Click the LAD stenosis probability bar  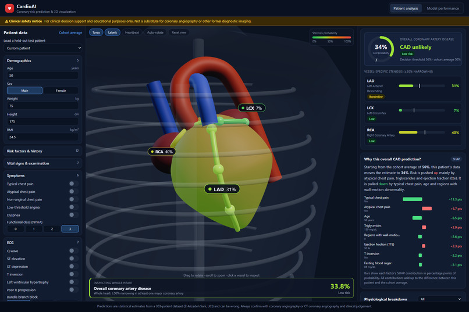[x=422, y=86]
